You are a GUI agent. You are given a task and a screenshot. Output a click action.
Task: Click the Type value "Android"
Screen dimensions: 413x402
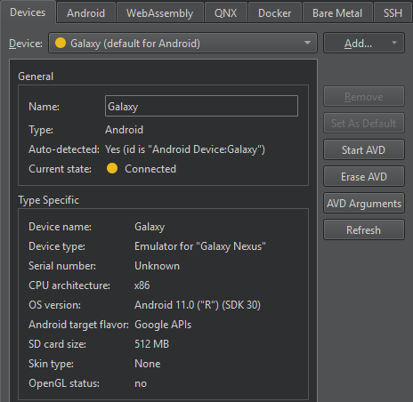124,130
